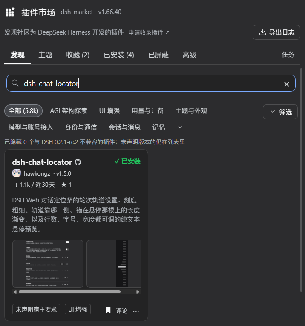This screenshot has width=305, height=326.
Task: Click the screenshot carousel left arrow
Action: click(15, 291)
